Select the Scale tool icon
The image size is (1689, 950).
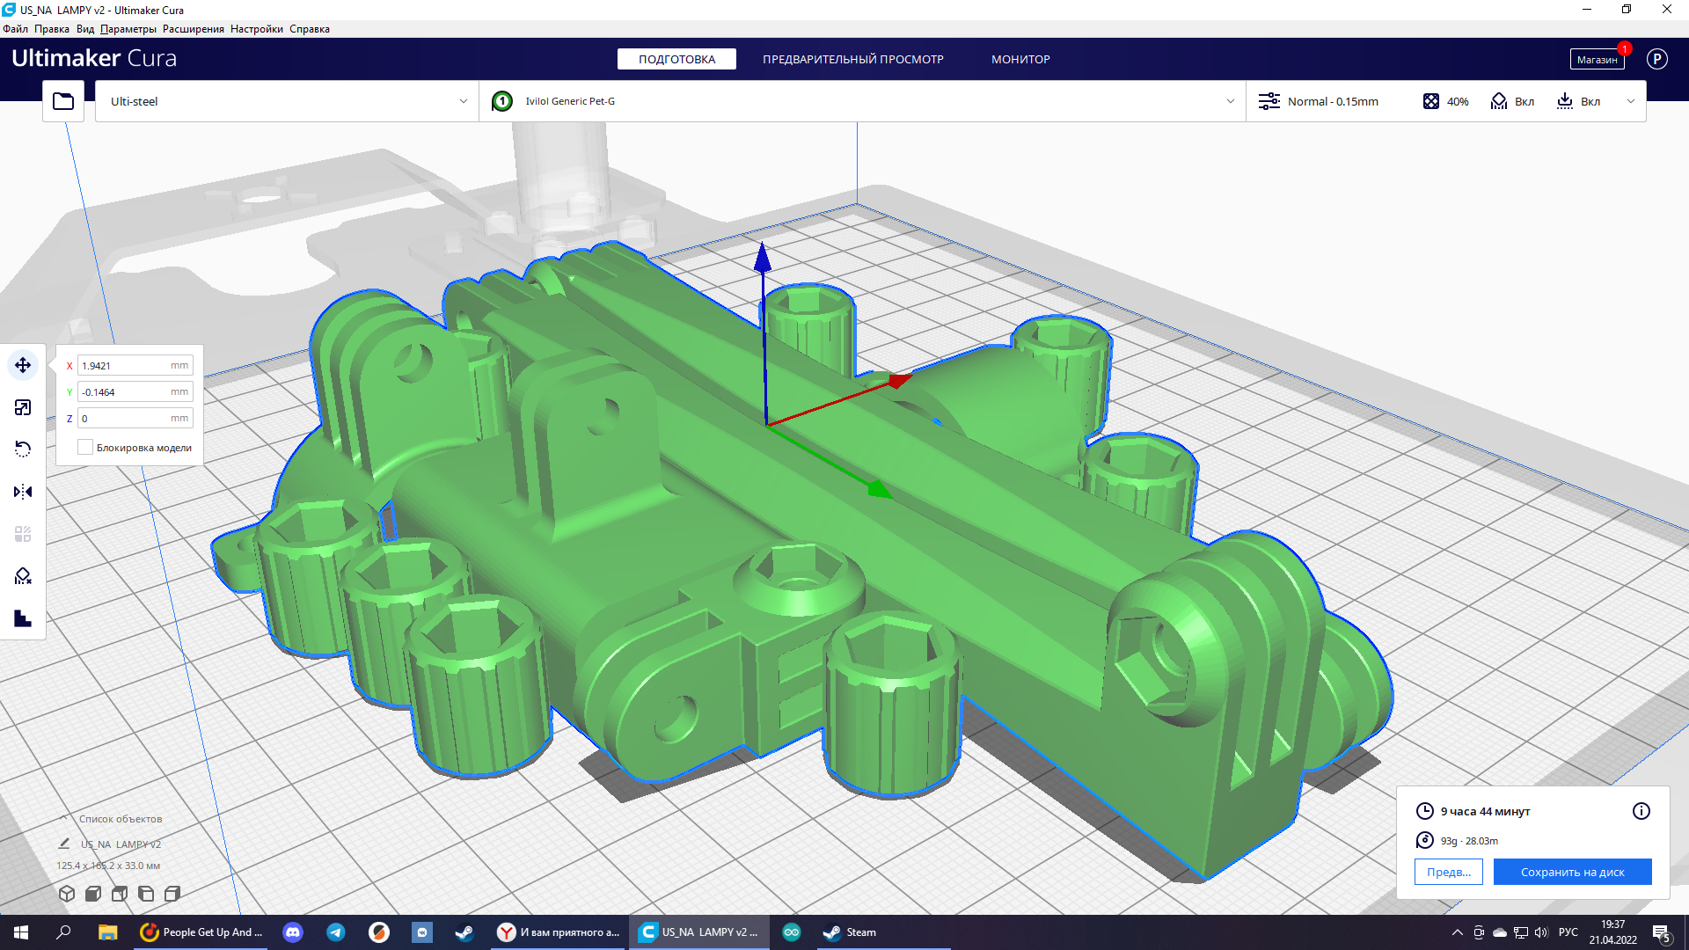(x=23, y=407)
